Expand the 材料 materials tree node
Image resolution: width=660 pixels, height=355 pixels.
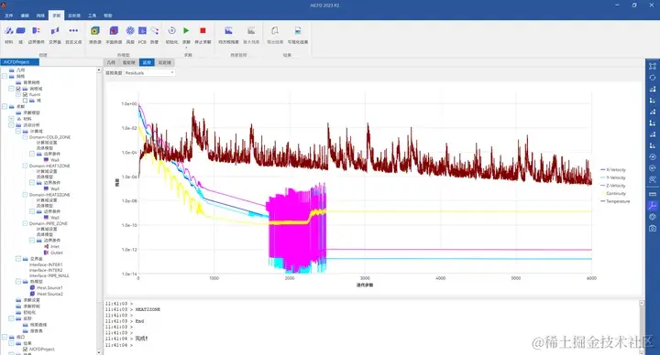tap(11, 119)
